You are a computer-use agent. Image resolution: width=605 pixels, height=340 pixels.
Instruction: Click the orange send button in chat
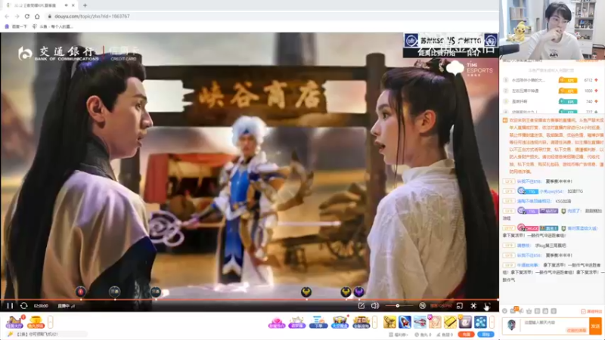[595, 326]
